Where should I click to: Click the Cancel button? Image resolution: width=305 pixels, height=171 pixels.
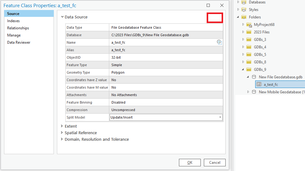(215, 163)
